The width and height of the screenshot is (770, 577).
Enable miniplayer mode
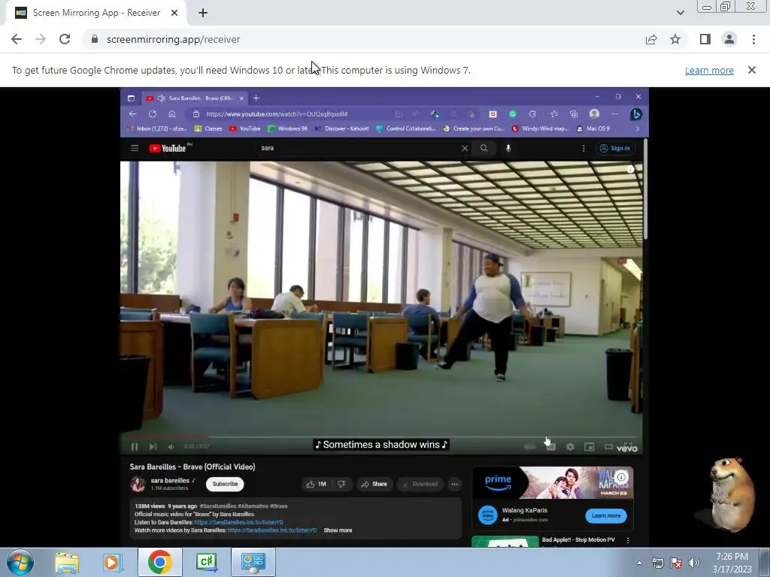(x=589, y=446)
